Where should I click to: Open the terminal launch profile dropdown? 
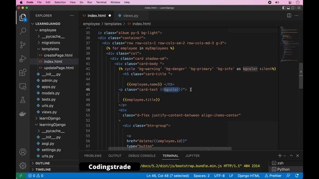tap(285, 156)
